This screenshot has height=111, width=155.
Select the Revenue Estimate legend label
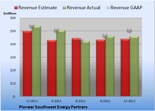tap(38, 8)
